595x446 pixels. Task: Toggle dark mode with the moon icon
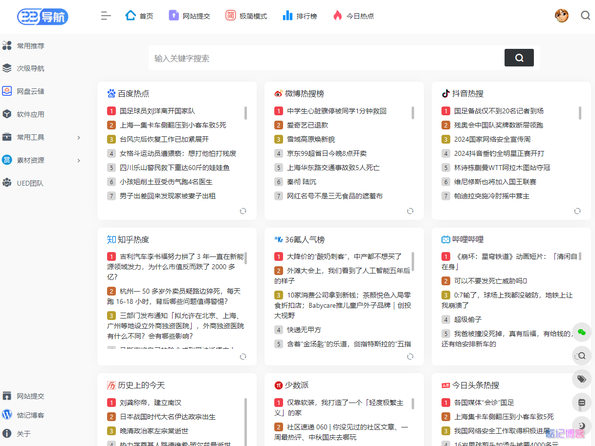(x=581, y=425)
